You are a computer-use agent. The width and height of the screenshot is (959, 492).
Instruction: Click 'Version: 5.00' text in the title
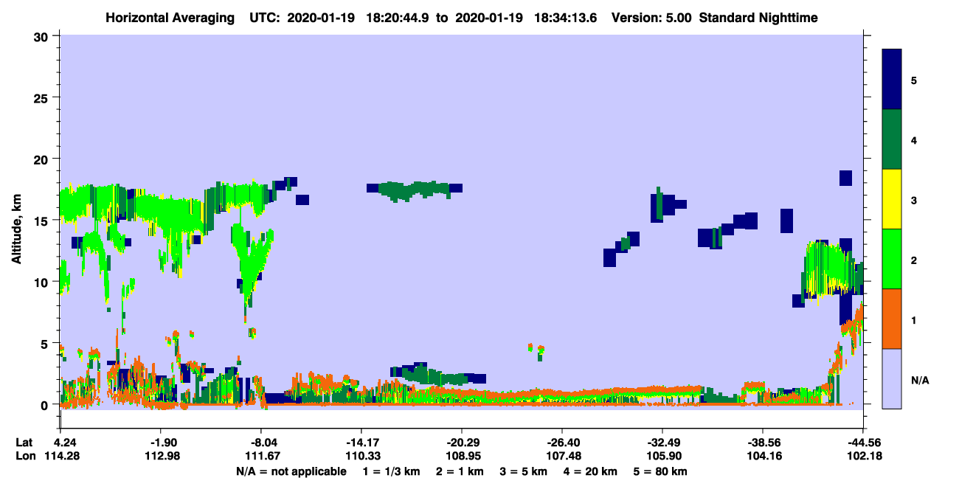(x=651, y=18)
